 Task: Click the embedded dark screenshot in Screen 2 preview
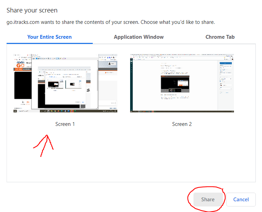point(175,84)
